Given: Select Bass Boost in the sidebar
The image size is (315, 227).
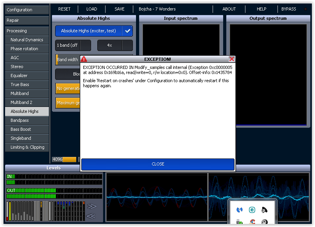Looking at the screenshot, I should [27, 129].
